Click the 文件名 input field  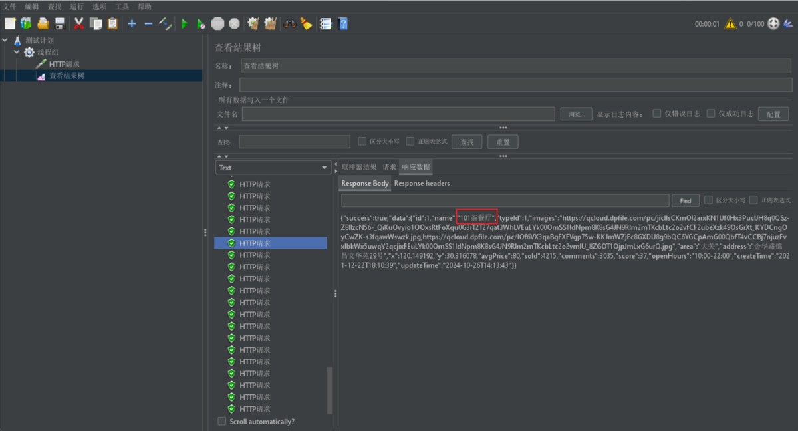(x=398, y=114)
